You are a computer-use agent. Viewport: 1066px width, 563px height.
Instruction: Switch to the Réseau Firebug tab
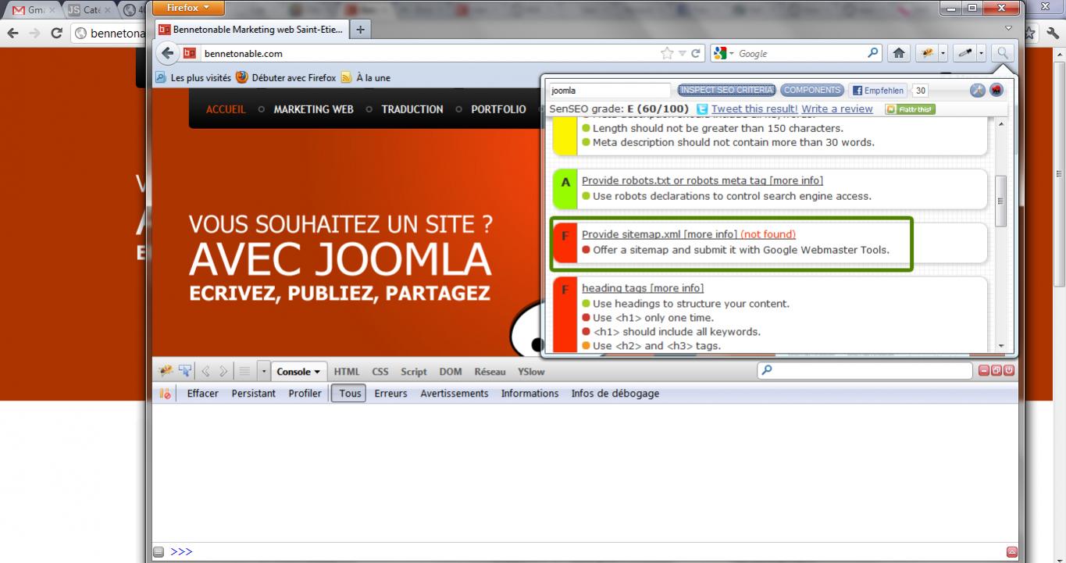(490, 372)
